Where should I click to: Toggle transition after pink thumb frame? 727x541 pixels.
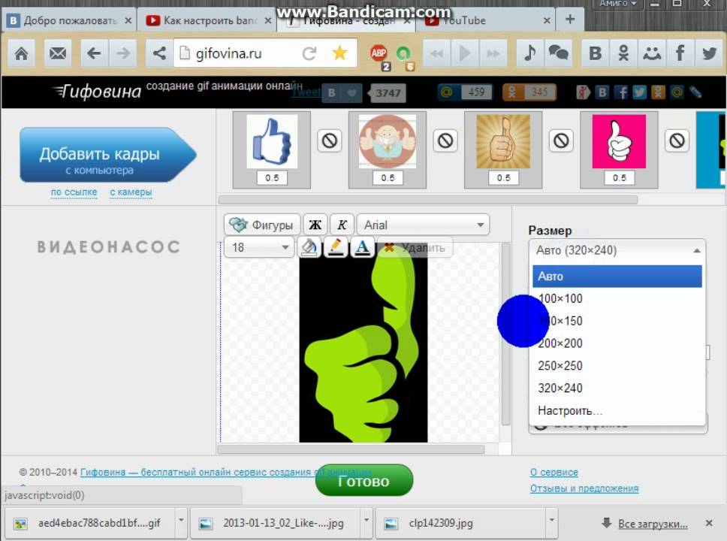(x=677, y=141)
